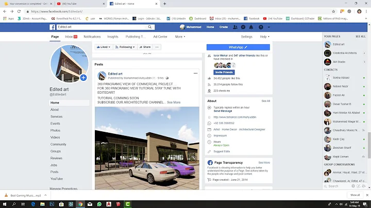Open the Ad Center tab

[x=160, y=37]
